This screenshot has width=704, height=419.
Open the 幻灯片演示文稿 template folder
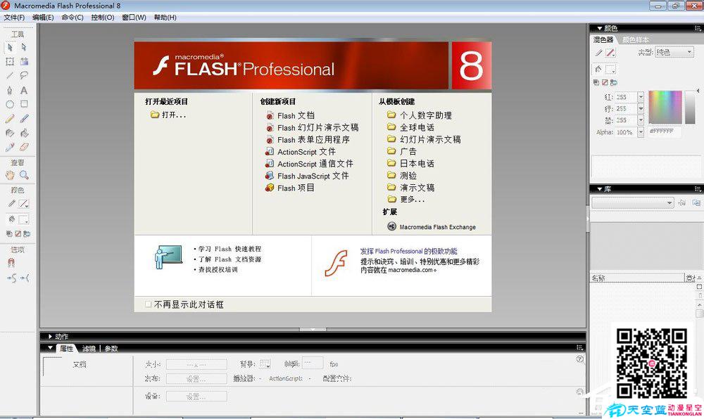tap(424, 139)
